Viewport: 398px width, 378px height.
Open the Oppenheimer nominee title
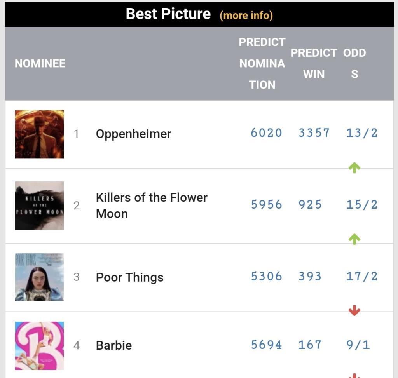coord(134,134)
